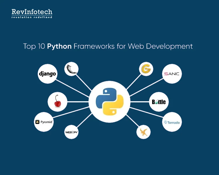Select the gold G gear logo
The width and height of the screenshot is (219, 175).
coord(145,69)
